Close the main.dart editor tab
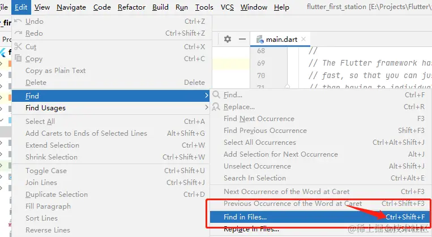Screen dimensions: 432x237 pyautogui.click(x=304, y=40)
